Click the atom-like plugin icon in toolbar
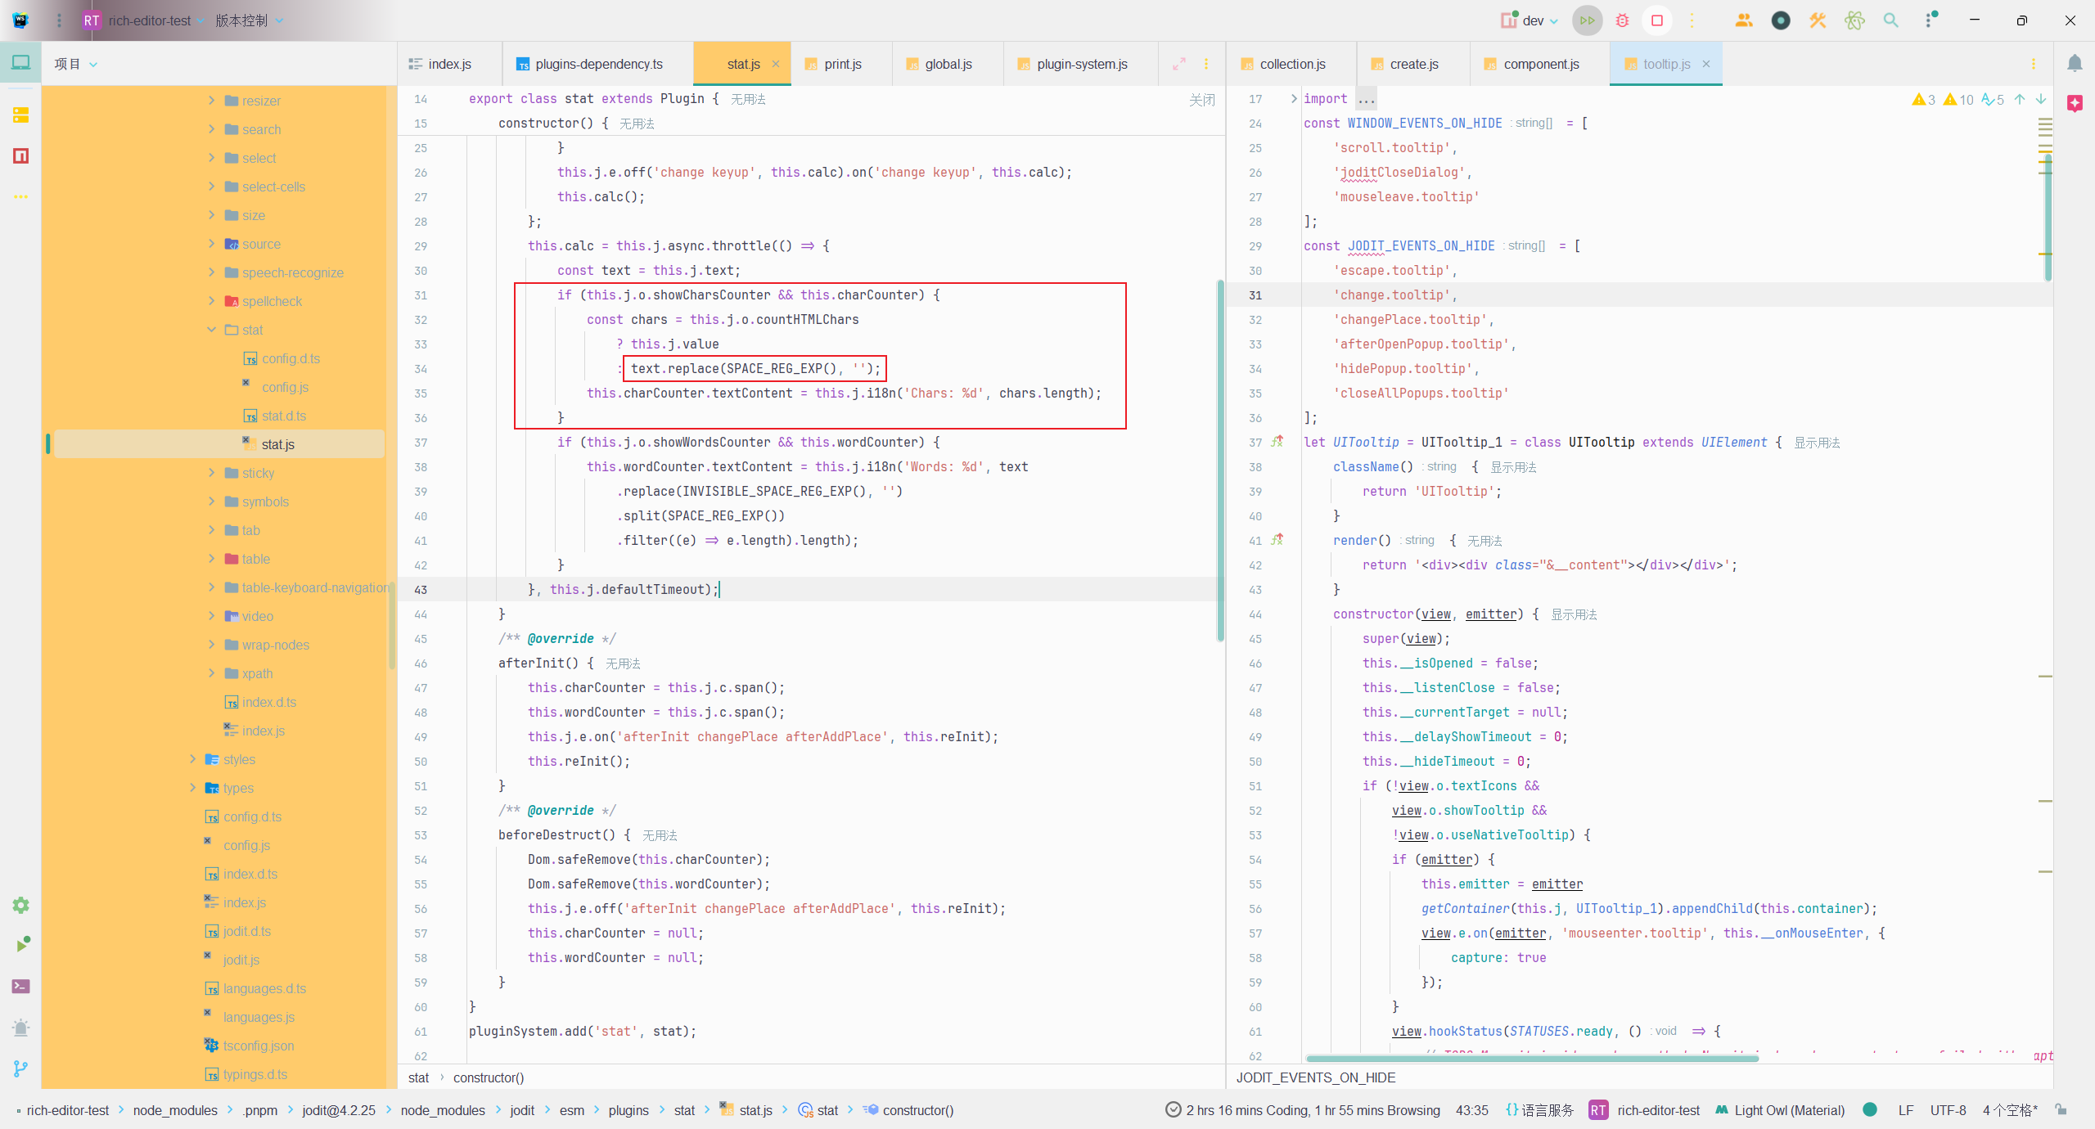 click(x=1854, y=20)
